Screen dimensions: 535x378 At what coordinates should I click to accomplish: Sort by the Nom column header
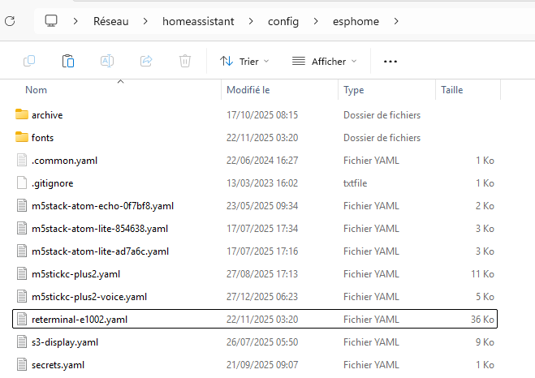tap(36, 90)
